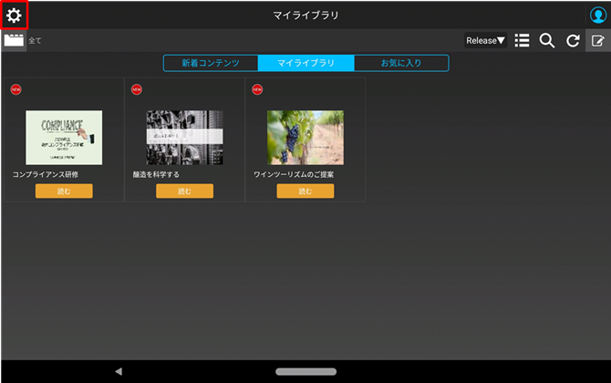Tap 読む under コンプライアンス研修
Viewport: 611px width, 383px height.
(64, 191)
